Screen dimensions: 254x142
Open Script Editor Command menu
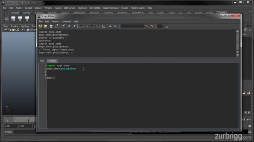(66, 21)
